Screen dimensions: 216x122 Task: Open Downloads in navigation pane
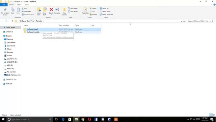pos(11,46)
